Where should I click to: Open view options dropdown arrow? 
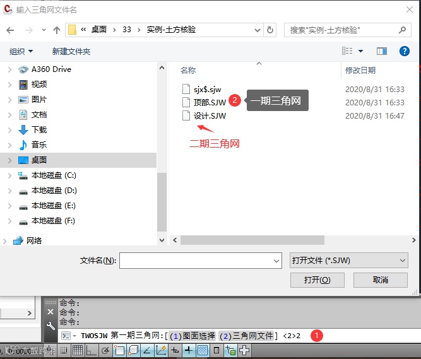coord(361,51)
